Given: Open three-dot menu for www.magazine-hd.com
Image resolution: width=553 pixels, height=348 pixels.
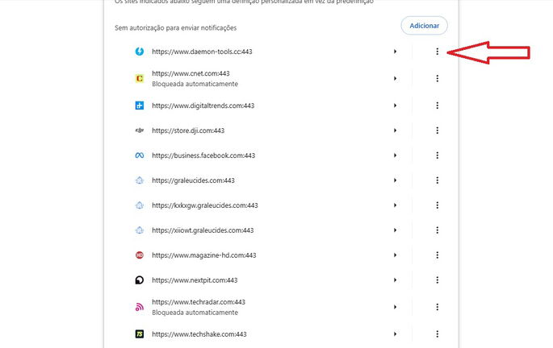Looking at the screenshot, I should [437, 255].
